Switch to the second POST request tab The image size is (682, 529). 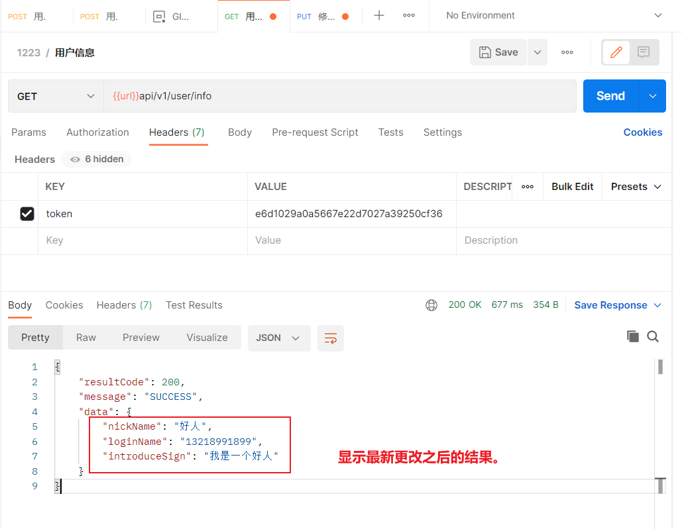(99, 17)
